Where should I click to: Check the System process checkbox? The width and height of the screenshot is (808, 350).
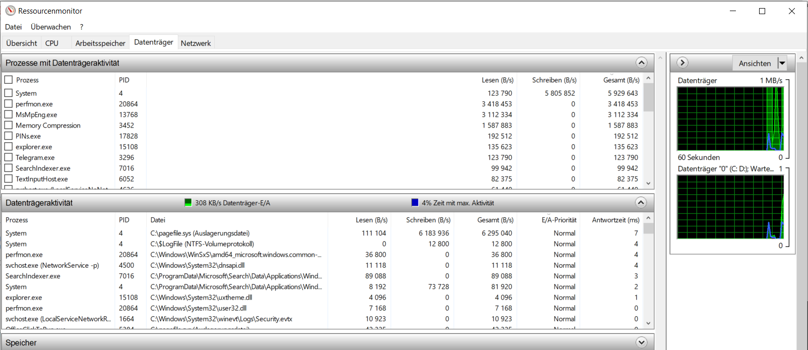9,93
